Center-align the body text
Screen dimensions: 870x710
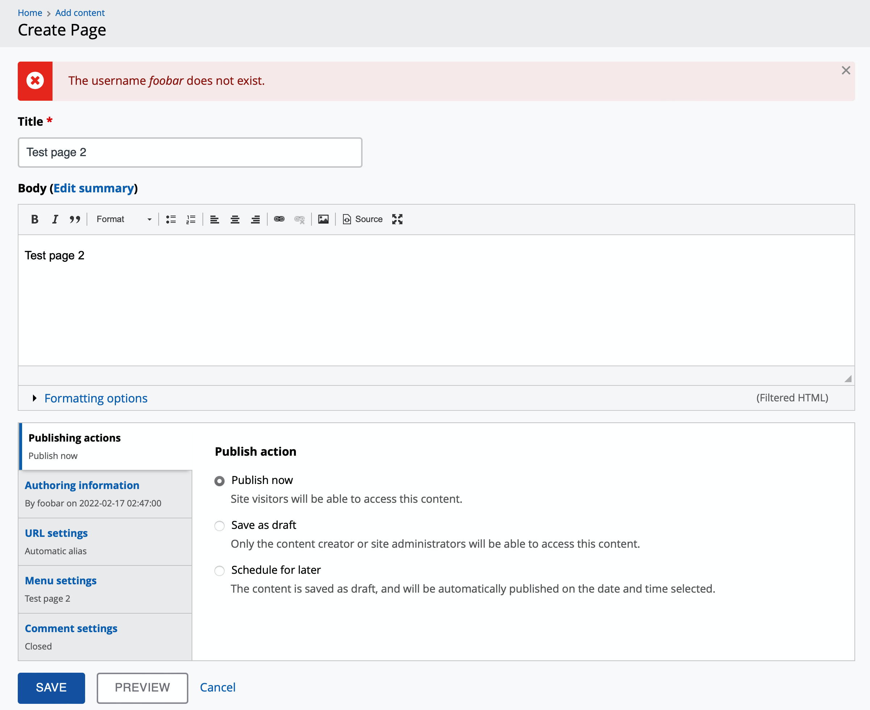(235, 219)
